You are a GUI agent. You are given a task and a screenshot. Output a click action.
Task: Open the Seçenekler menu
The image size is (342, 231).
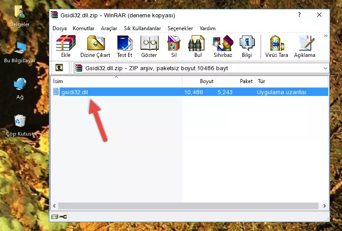tap(180, 28)
